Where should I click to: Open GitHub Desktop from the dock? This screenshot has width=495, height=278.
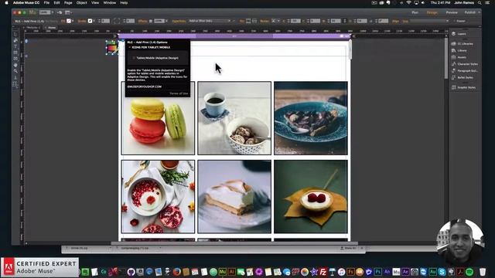[131, 272]
